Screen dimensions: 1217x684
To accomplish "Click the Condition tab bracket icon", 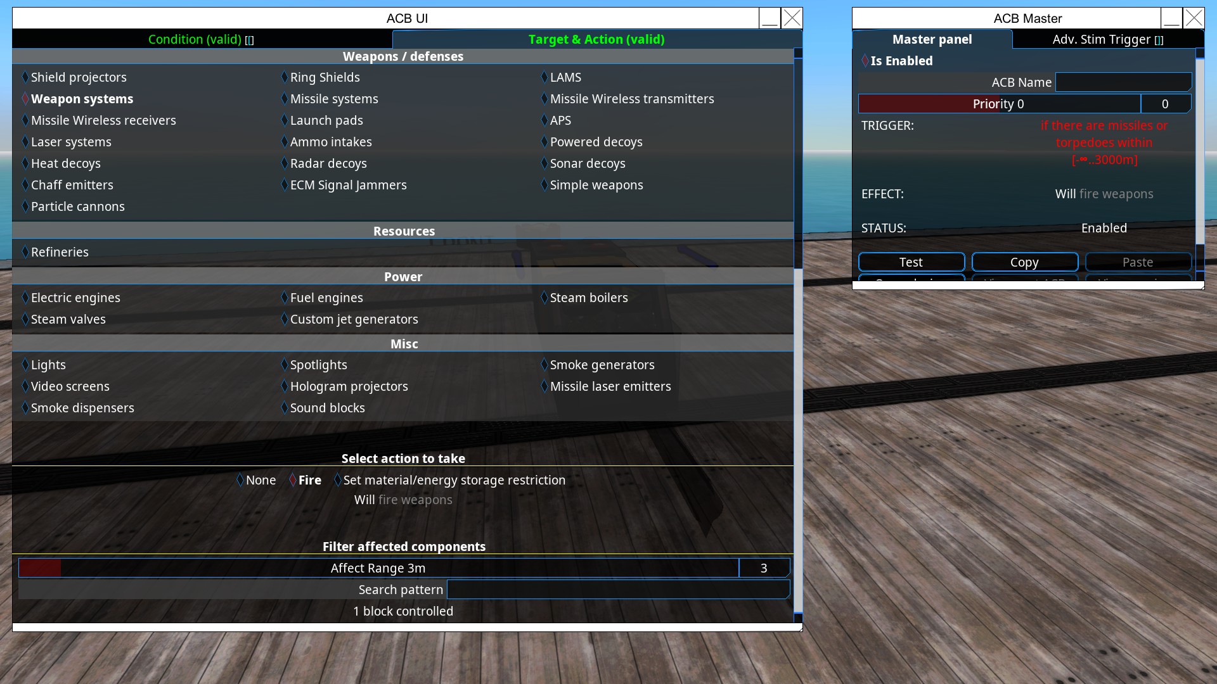I will click(250, 41).
